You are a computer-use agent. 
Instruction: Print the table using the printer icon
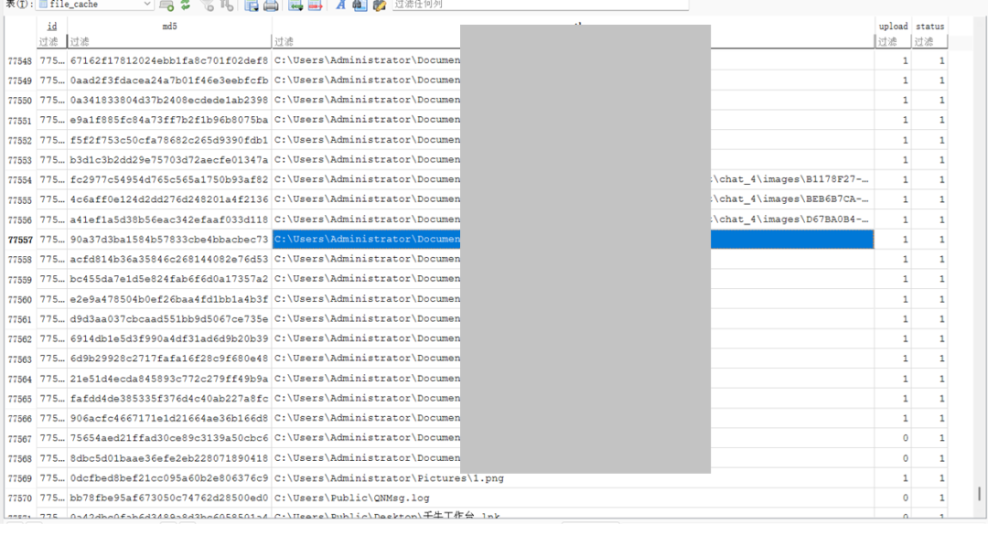coord(271,5)
